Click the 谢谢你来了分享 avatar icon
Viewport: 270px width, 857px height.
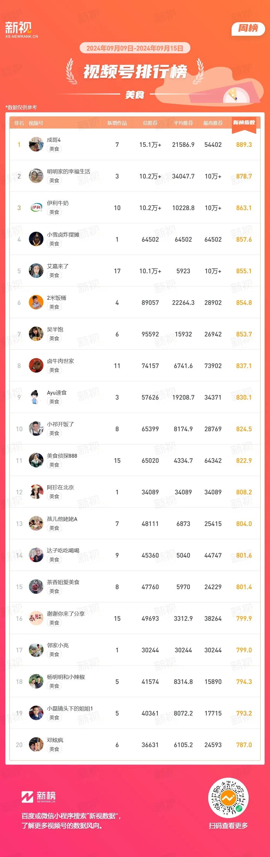click(x=36, y=618)
